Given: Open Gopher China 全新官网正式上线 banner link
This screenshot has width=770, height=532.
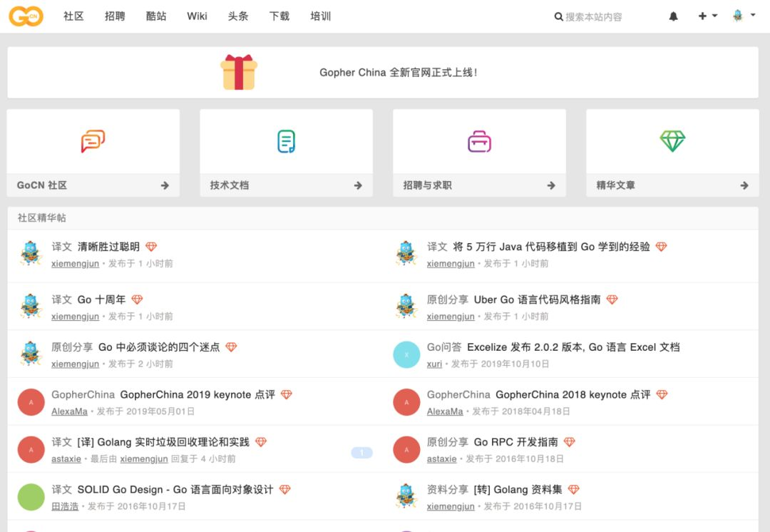Looking at the screenshot, I should (399, 73).
